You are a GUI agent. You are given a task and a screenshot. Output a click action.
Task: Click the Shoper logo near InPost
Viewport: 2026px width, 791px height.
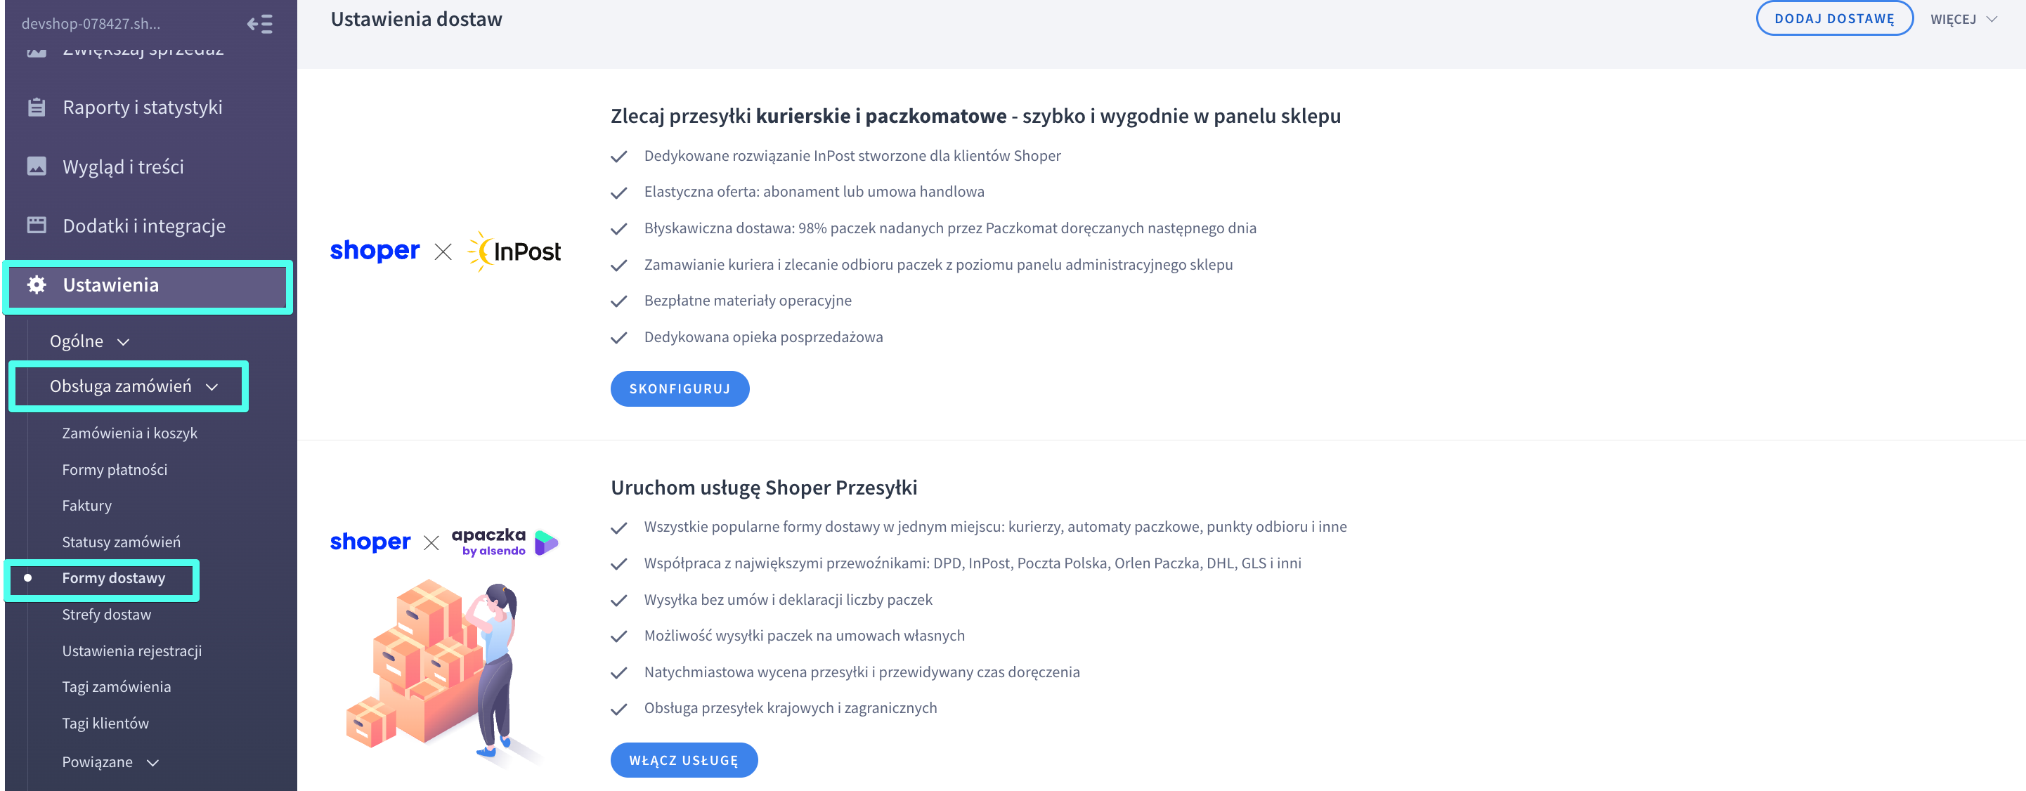375,250
